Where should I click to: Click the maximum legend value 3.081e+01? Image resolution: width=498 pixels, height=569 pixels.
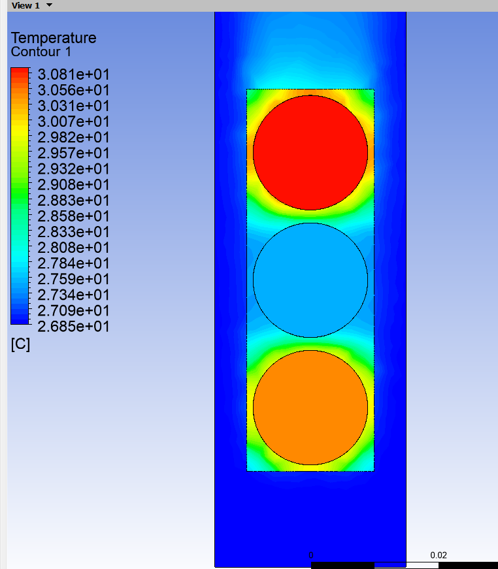coord(73,74)
